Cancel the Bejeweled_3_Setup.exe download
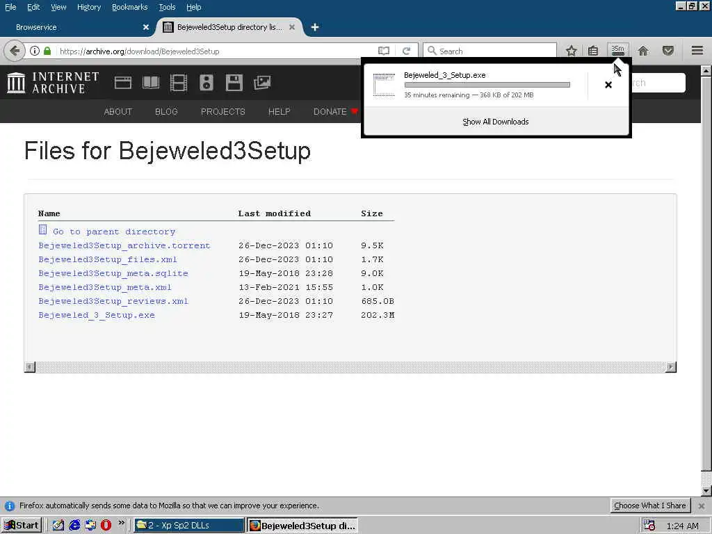This screenshot has width=712, height=534. point(608,85)
